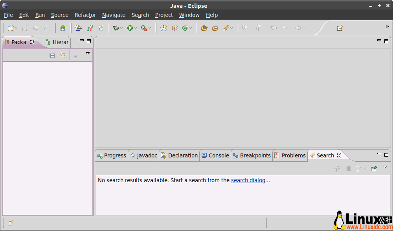Image resolution: width=393 pixels, height=231 pixels.
Task: Close the Search tab
Action: pos(339,155)
